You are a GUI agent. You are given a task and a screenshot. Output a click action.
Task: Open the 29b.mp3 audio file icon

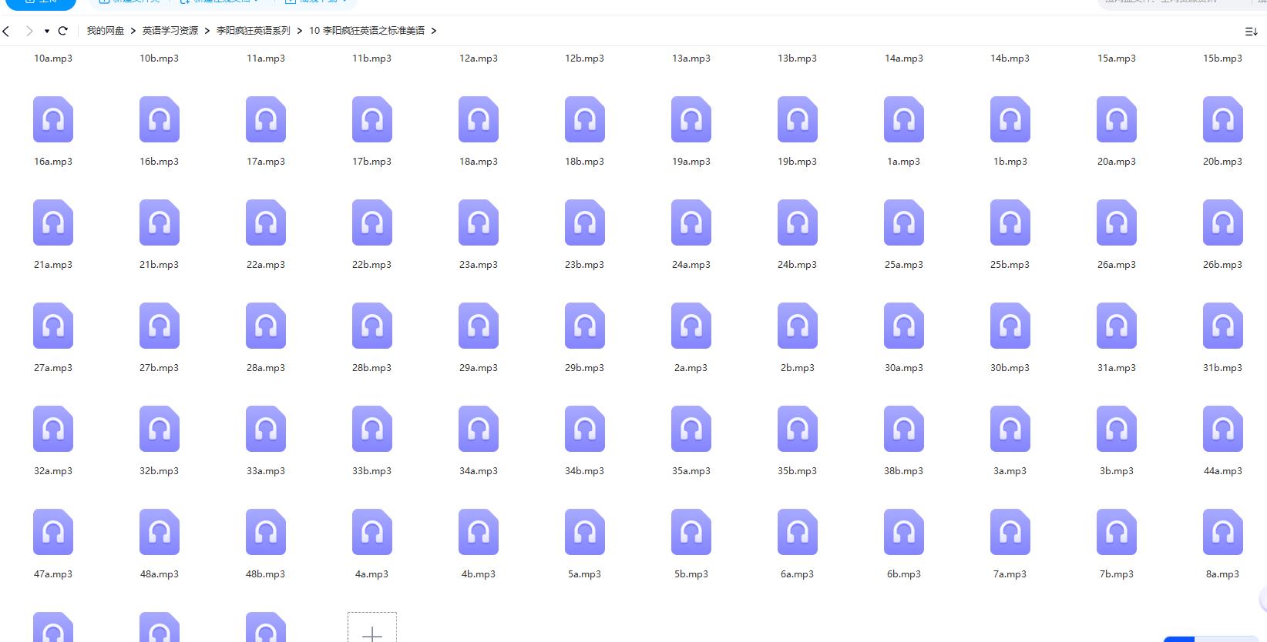click(x=585, y=326)
